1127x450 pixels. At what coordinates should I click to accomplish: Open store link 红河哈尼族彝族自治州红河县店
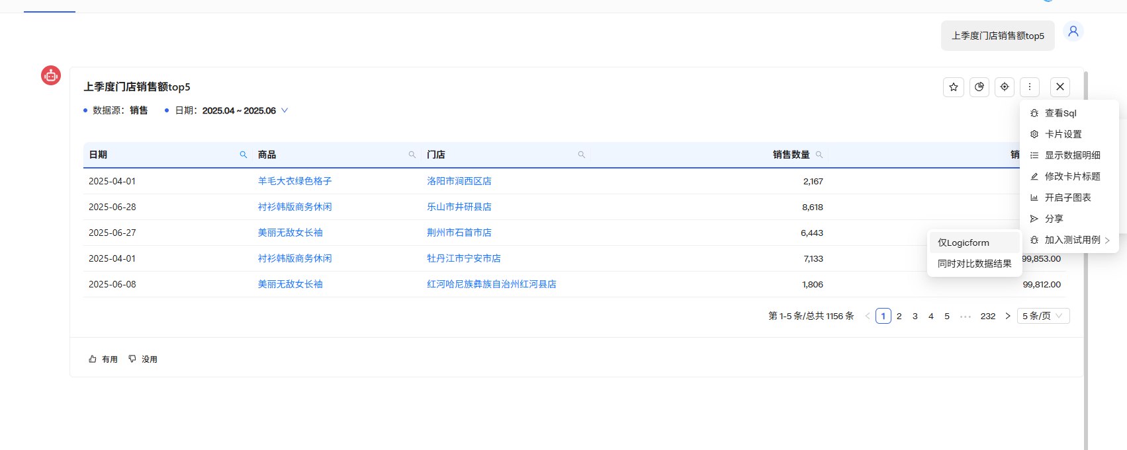tap(492, 284)
